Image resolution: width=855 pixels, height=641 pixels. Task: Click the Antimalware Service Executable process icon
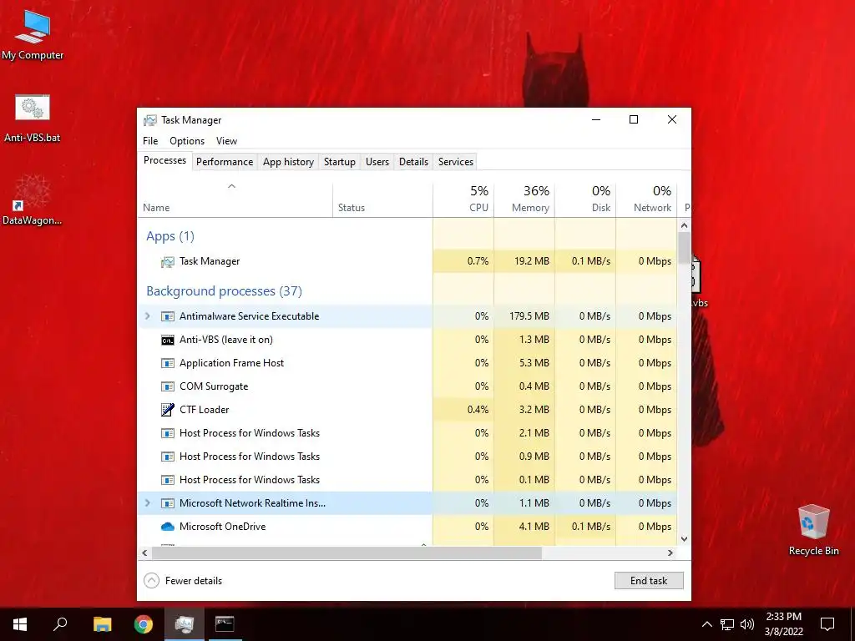point(167,316)
